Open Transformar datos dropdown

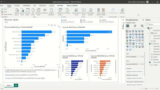pyautogui.click(x=60, y=11)
